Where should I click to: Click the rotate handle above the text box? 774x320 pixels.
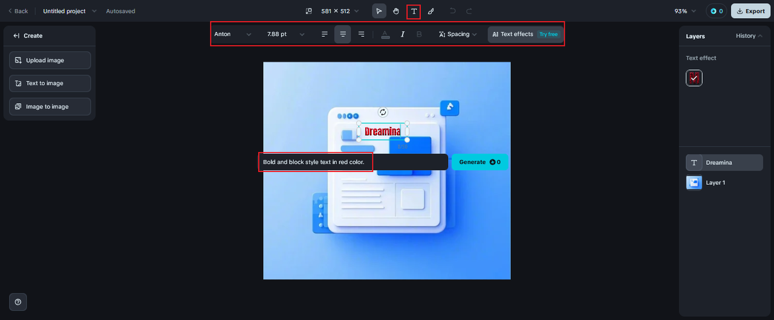click(x=383, y=112)
